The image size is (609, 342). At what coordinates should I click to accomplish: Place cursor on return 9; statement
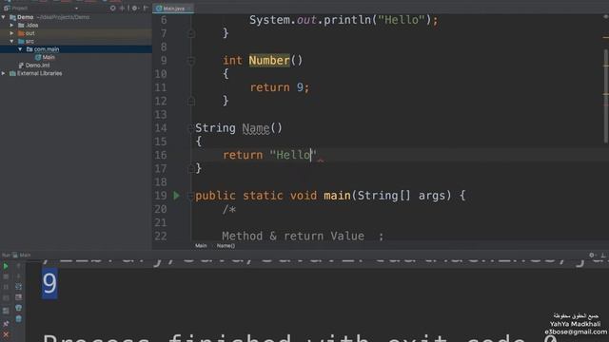[x=279, y=87]
